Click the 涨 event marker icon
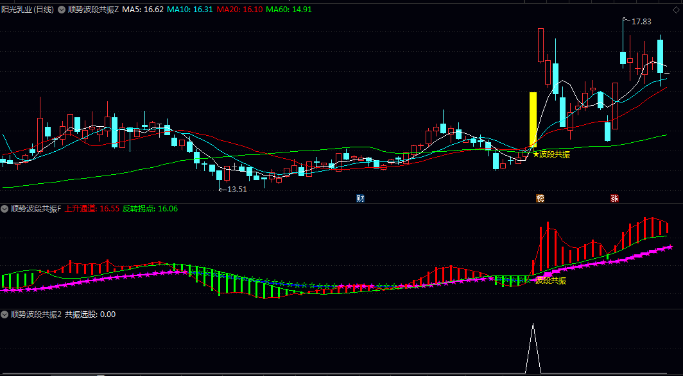This screenshot has width=683, height=376. pos(614,199)
